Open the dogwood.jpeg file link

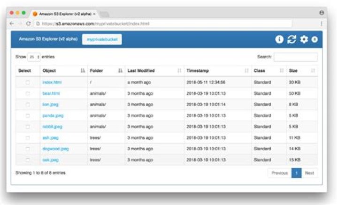(55, 149)
